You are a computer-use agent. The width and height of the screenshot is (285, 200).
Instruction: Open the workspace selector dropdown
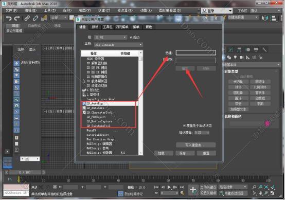coord(265,11)
